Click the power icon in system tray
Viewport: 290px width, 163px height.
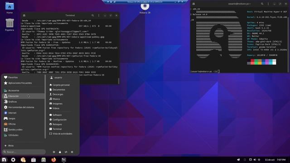click(259, 160)
